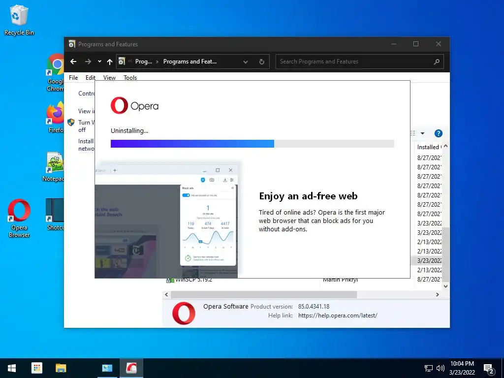Image resolution: width=504 pixels, height=378 pixels.
Task: Open File Explorer from taskbar
Action: coord(61,368)
